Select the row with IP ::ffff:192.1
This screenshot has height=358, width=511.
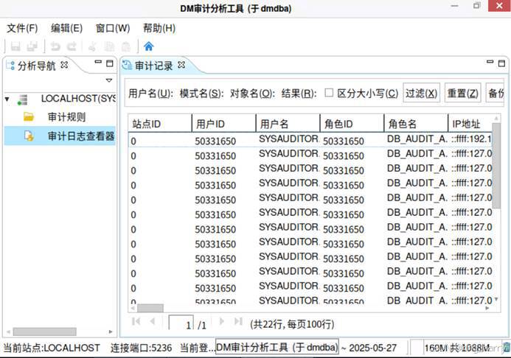click(x=310, y=140)
